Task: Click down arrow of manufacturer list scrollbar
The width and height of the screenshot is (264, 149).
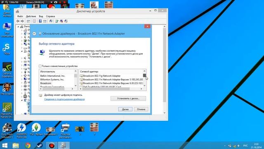Action: point(75,86)
